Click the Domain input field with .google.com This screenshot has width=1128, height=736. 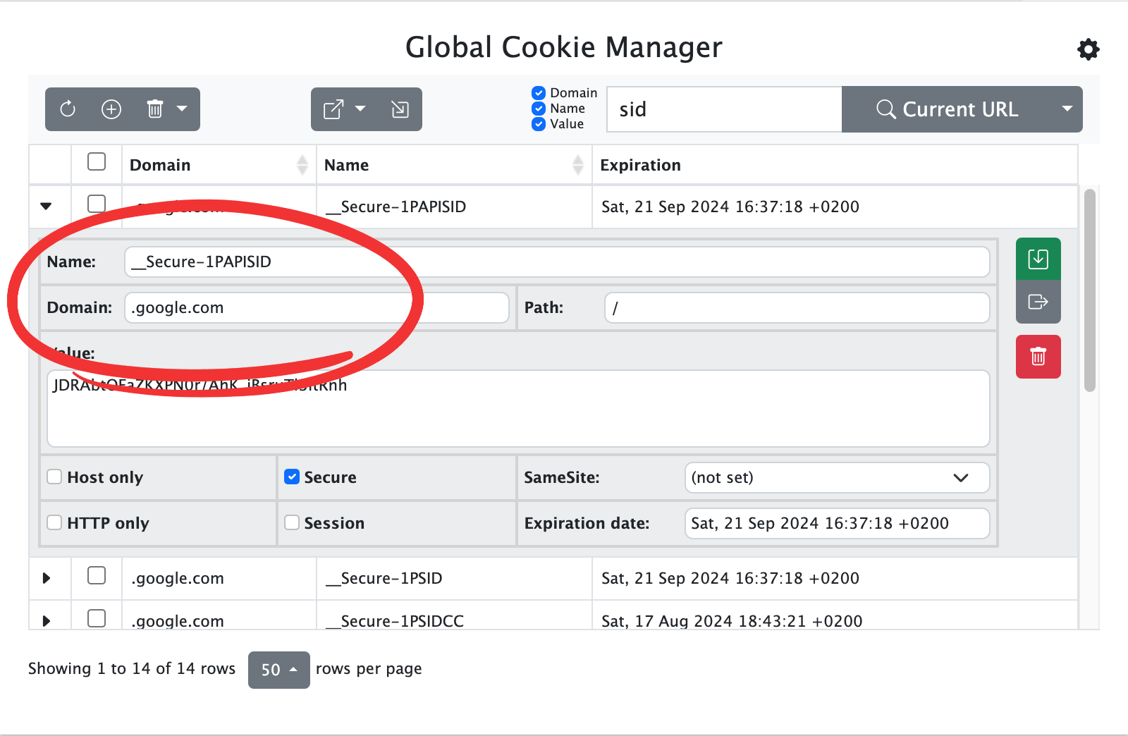point(317,308)
